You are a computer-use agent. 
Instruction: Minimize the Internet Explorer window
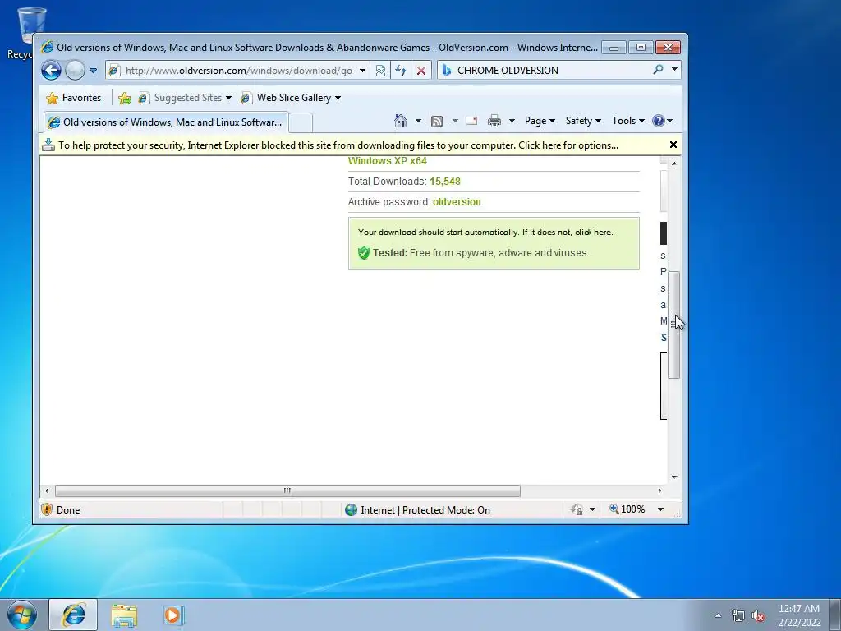click(x=614, y=48)
